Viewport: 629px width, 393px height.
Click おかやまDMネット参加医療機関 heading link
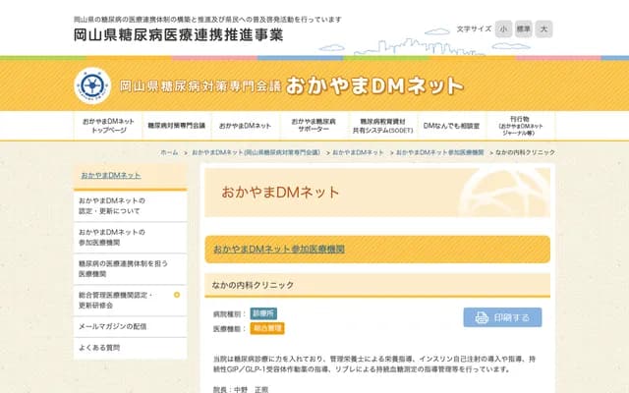click(279, 249)
